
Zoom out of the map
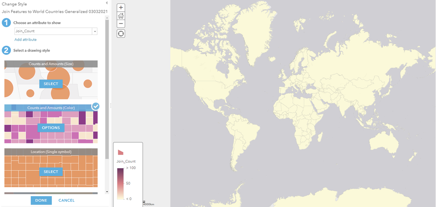(x=121, y=24)
